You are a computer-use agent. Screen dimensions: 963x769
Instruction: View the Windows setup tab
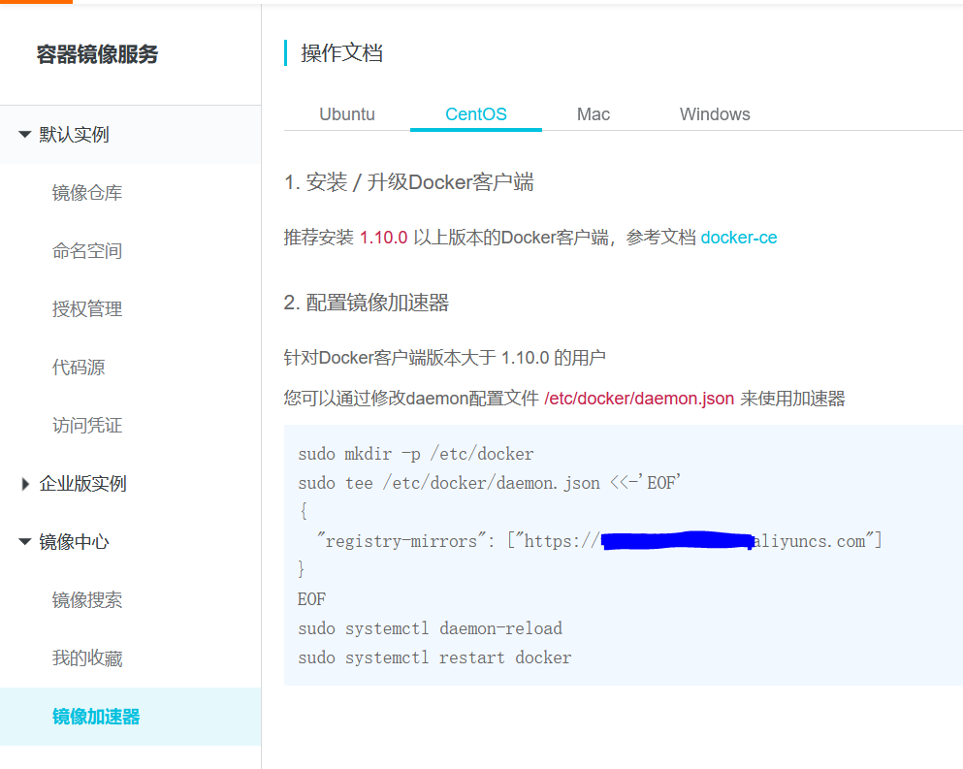pos(715,113)
